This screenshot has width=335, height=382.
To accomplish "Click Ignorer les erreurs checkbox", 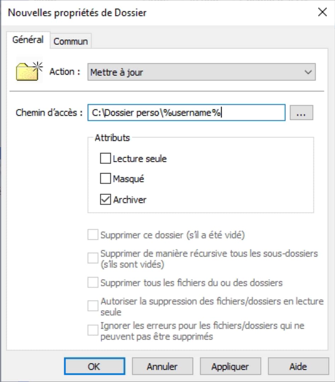I will tap(93, 330).
